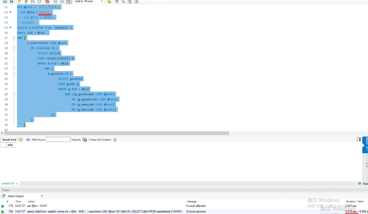Click green success icon for row 179
Image resolution: width=368 pixels, height=214 pixels.
[x=3, y=206]
